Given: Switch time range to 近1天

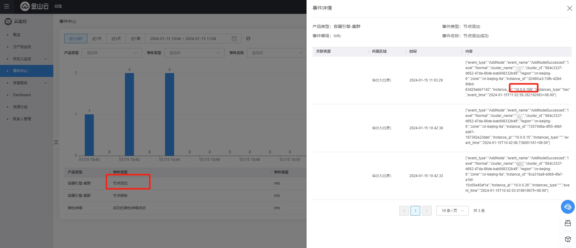Looking at the screenshot, I should [x=97, y=39].
